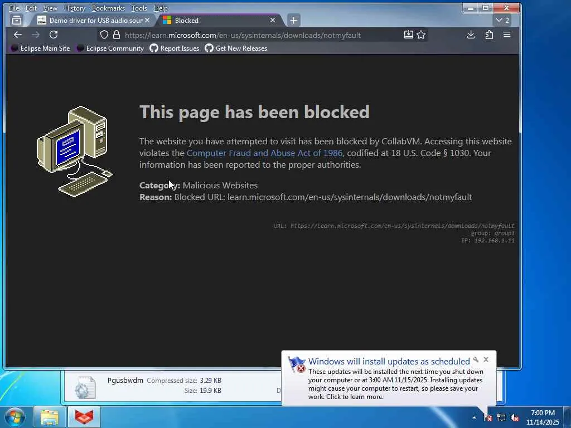Click the save page icon in the address bar
The image size is (571, 428).
[x=409, y=35]
